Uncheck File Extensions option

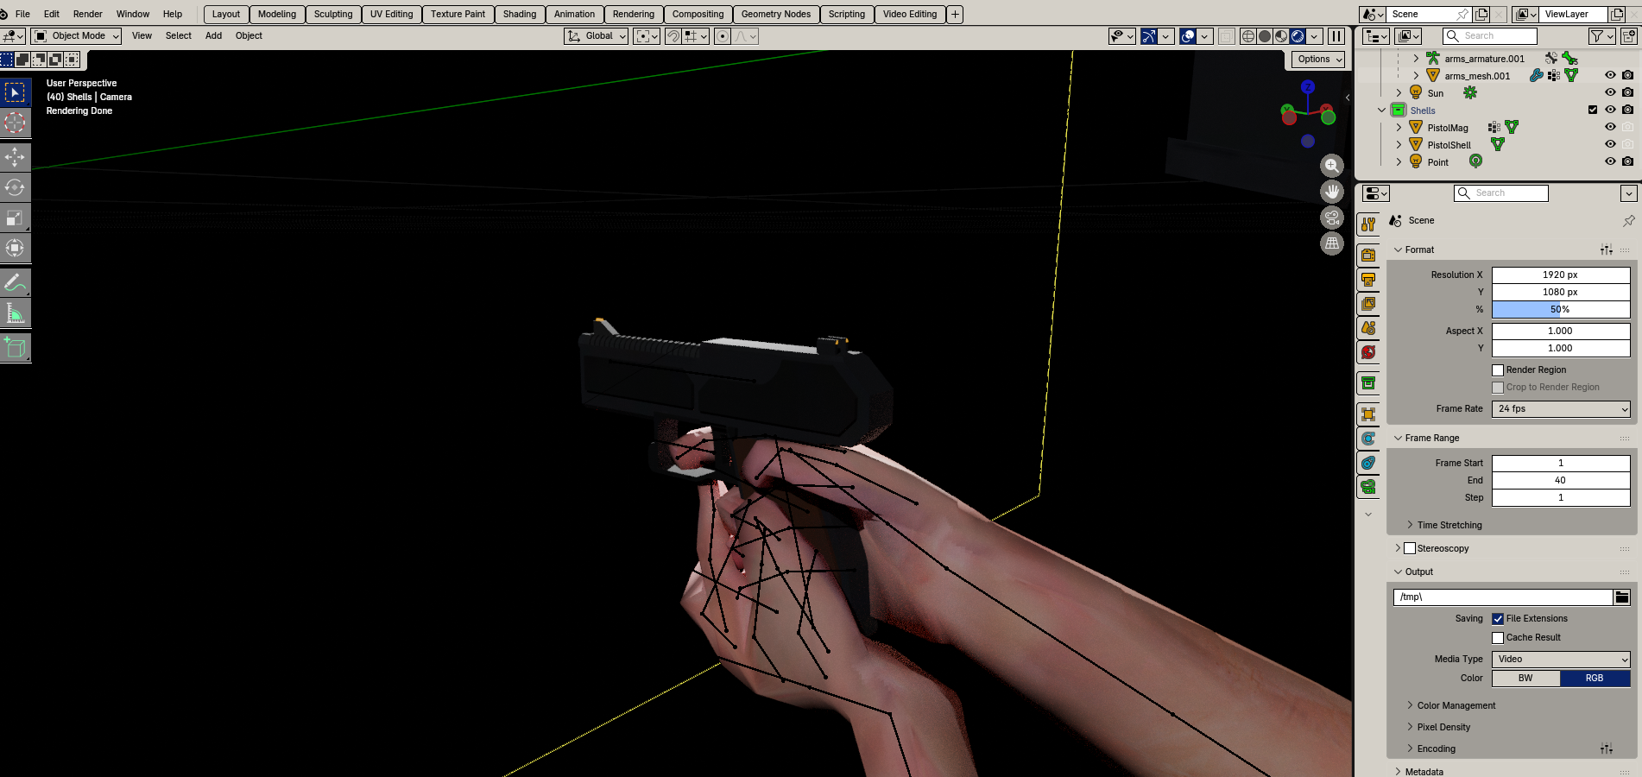[x=1498, y=618]
